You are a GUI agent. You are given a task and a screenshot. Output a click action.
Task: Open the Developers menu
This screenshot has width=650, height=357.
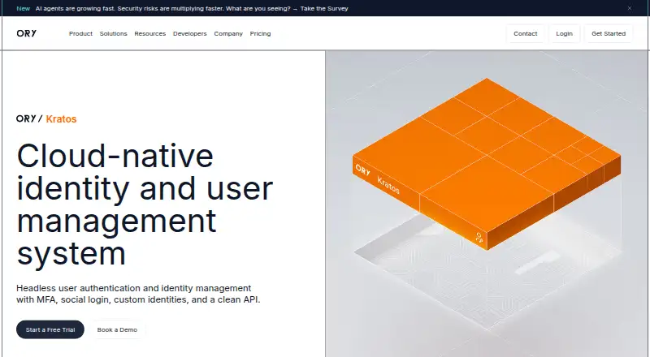[190, 33]
